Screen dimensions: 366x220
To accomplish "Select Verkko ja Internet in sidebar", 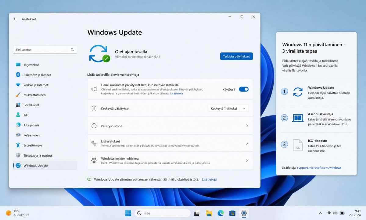I will pyautogui.click(x=45, y=85).
